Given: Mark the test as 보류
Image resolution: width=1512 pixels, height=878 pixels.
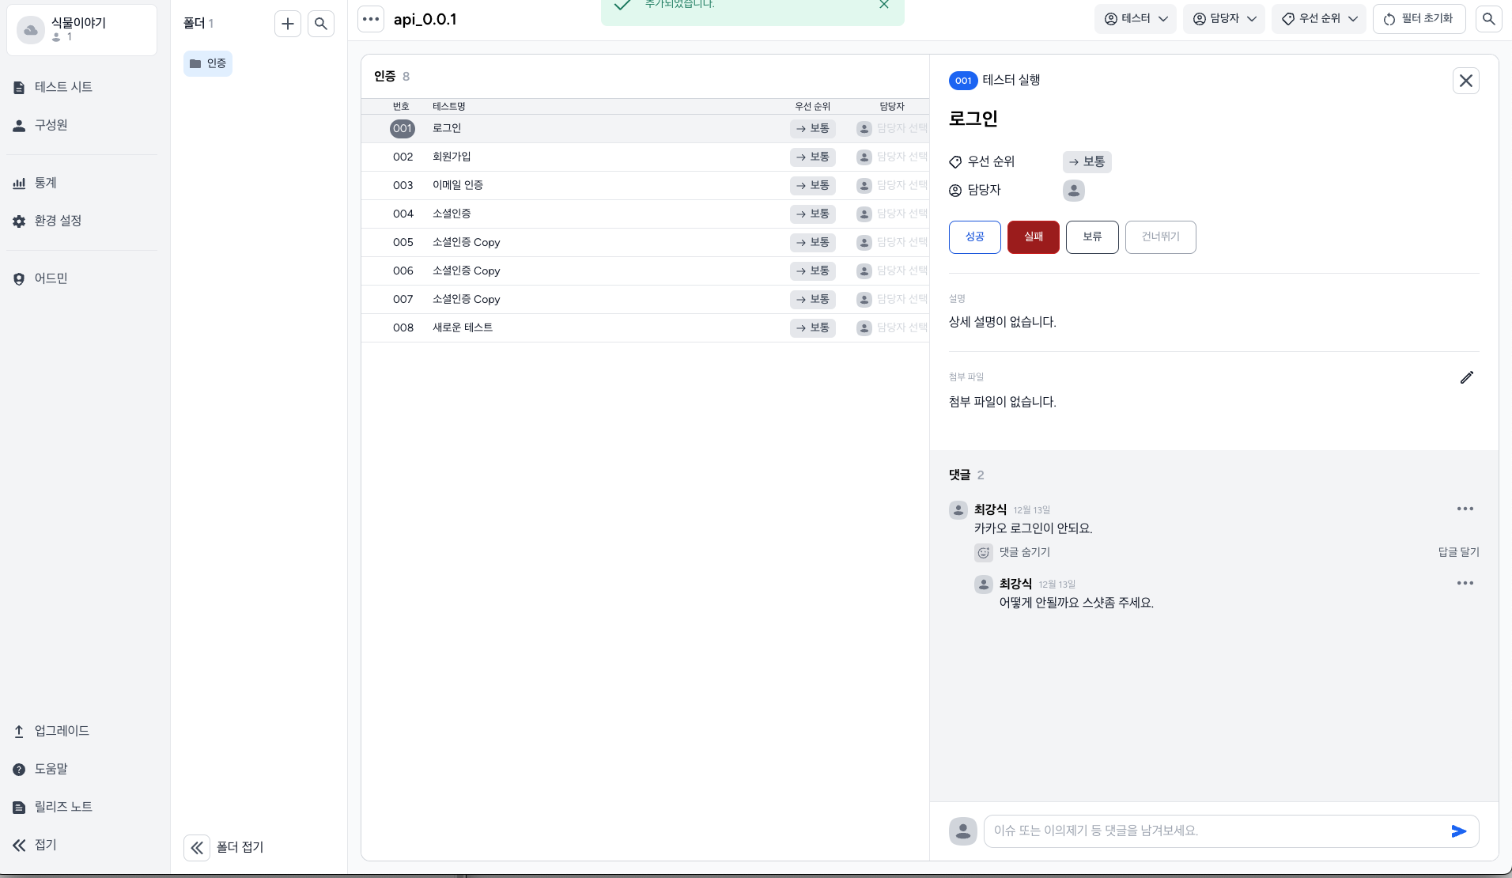Looking at the screenshot, I should (1092, 237).
